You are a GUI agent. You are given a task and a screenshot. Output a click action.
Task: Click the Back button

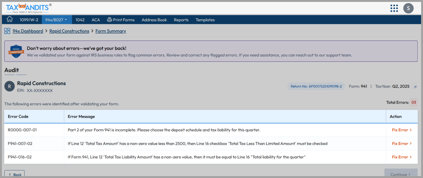pyautogui.click(x=14, y=174)
